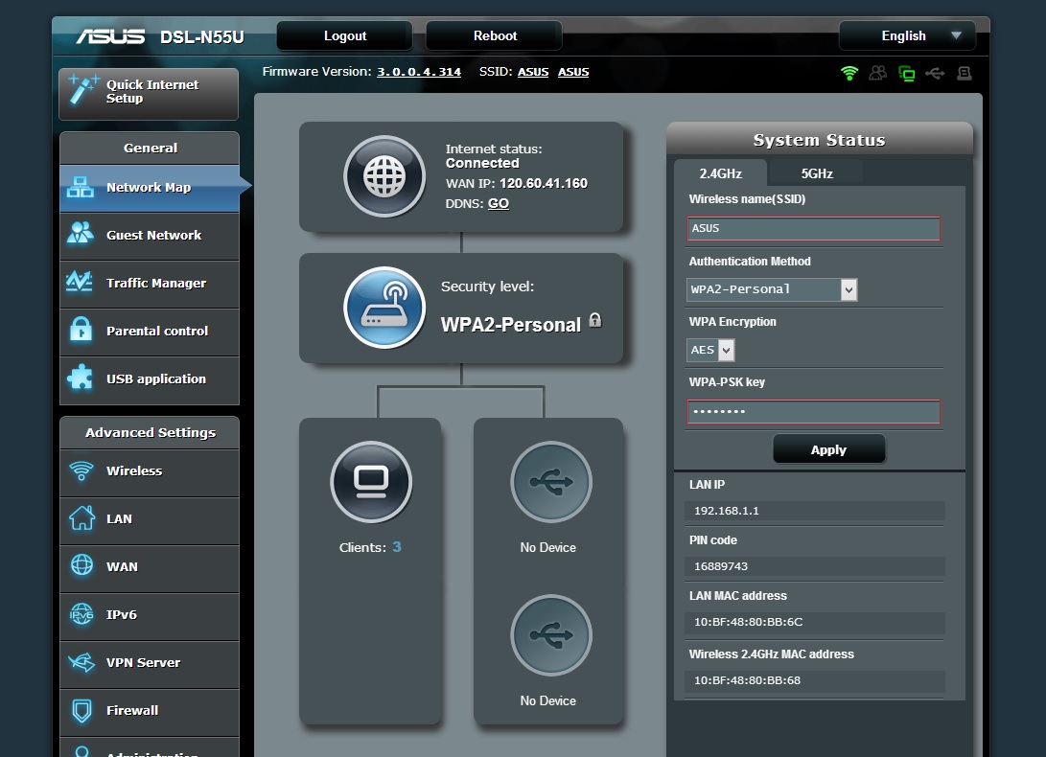Click the Logout button
The width and height of the screenshot is (1046, 757).
coord(345,36)
